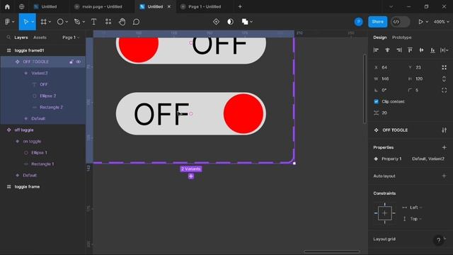Toggle lock on OFF TOGGLE layer
Image resolution: width=453 pixels, height=255 pixels.
pyautogui.click(x=71, y=62)
